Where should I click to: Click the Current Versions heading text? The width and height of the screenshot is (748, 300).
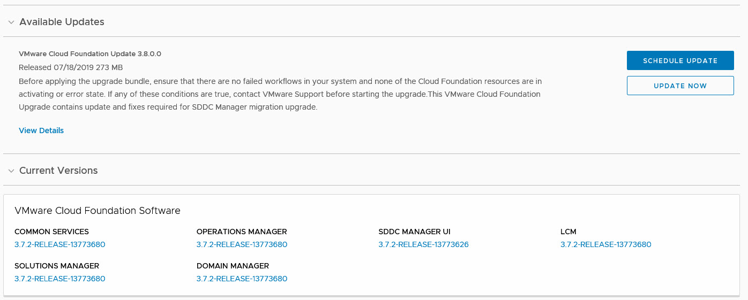(58, 171)
